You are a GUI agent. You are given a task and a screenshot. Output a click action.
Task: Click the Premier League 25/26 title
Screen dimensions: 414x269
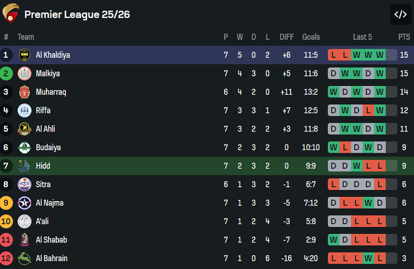tap(77, 14)
